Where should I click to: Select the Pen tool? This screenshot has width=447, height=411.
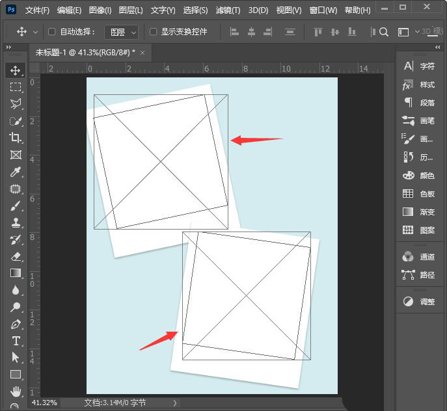[16, 324]
